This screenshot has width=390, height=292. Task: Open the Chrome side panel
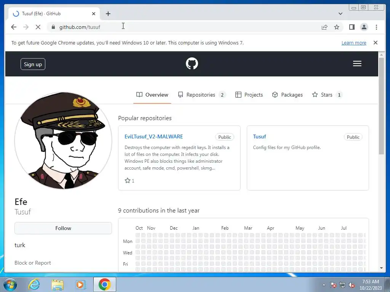[x=352, y=27]
